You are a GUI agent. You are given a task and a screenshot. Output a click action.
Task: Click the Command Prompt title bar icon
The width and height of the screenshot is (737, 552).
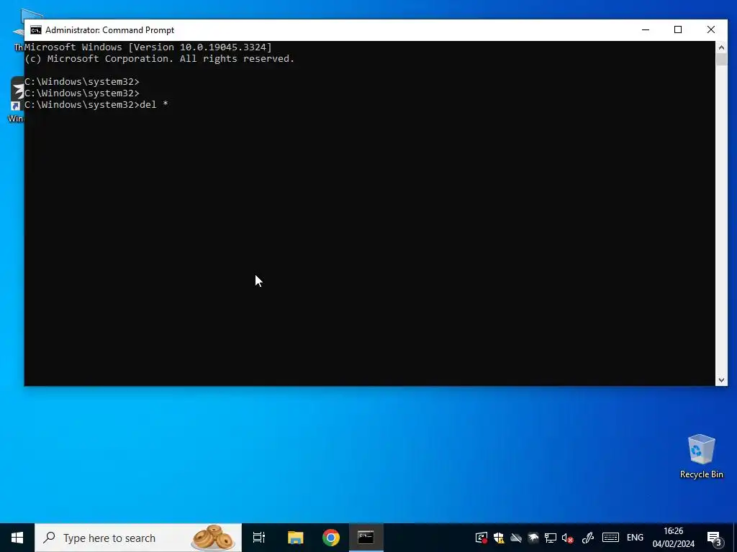36,30
